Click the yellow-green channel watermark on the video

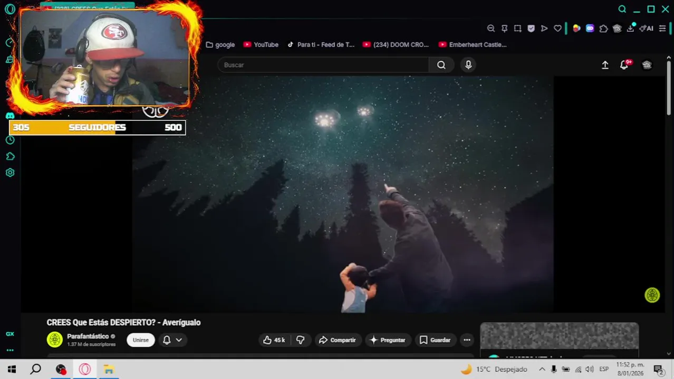click(652, 295)
